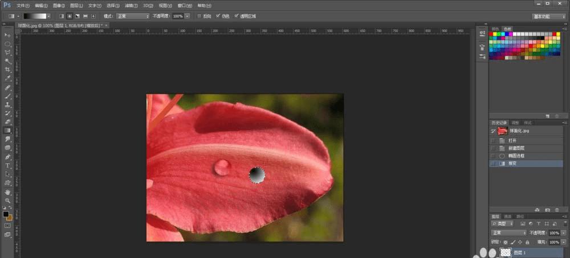
Task: Open the 文件 (File) menu
Action: click(x=23, y=5)
